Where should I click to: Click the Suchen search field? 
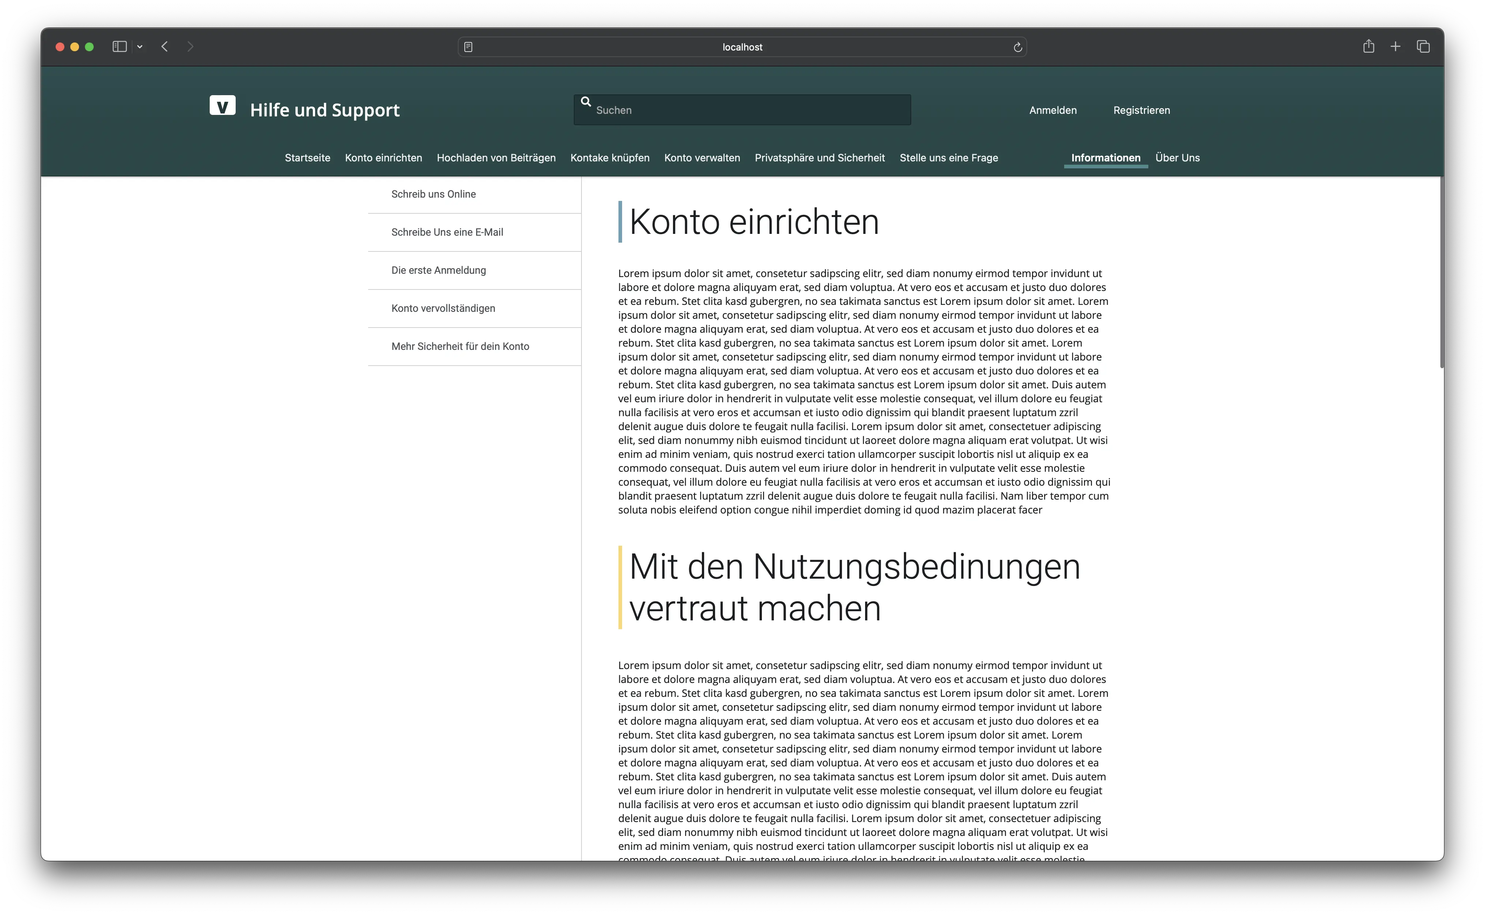point(750,110)
